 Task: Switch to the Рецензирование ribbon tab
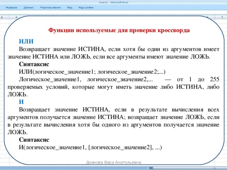pos(50,7)
